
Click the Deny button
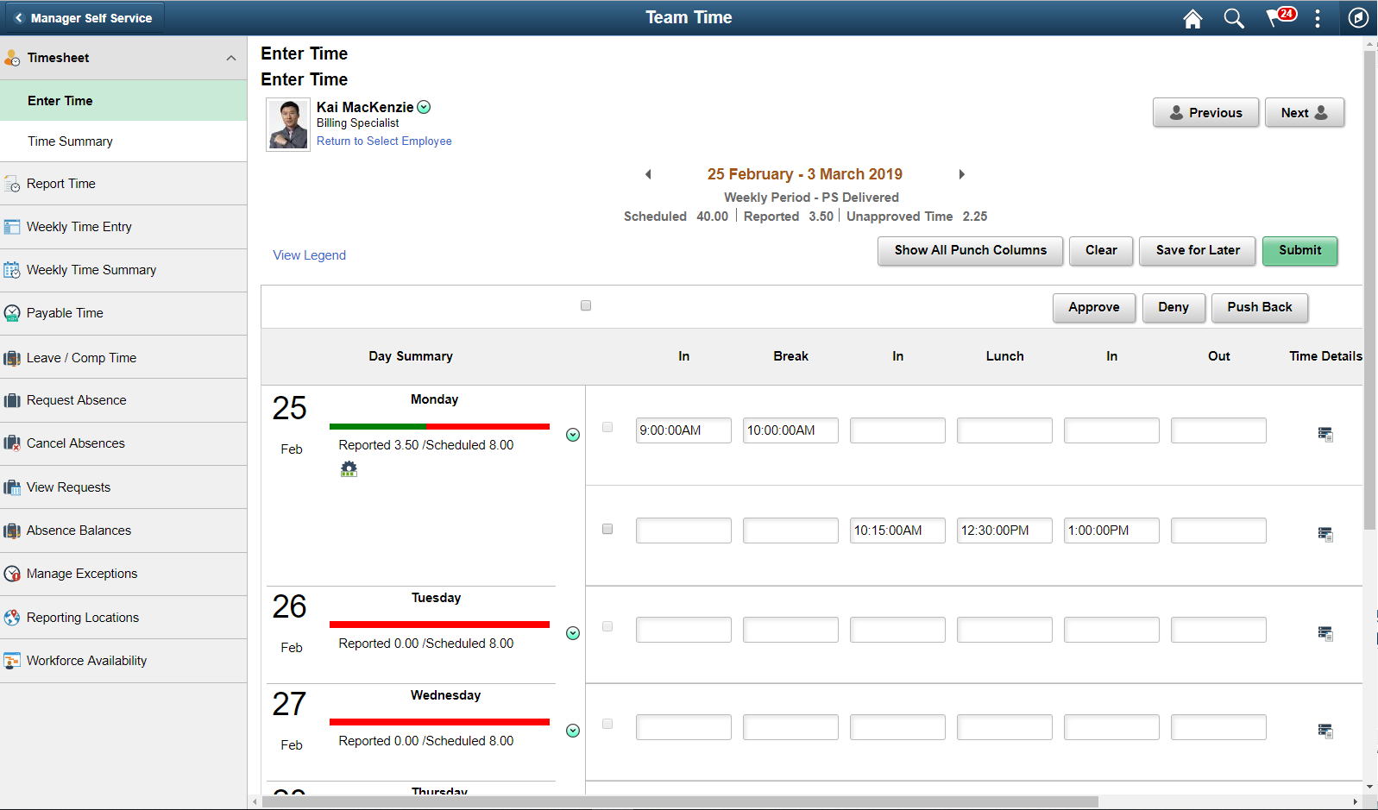pos(1174,307)
